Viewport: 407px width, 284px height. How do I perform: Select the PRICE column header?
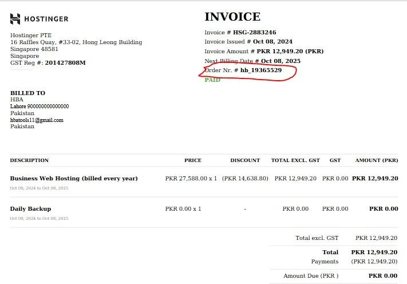tap(193, 160)
